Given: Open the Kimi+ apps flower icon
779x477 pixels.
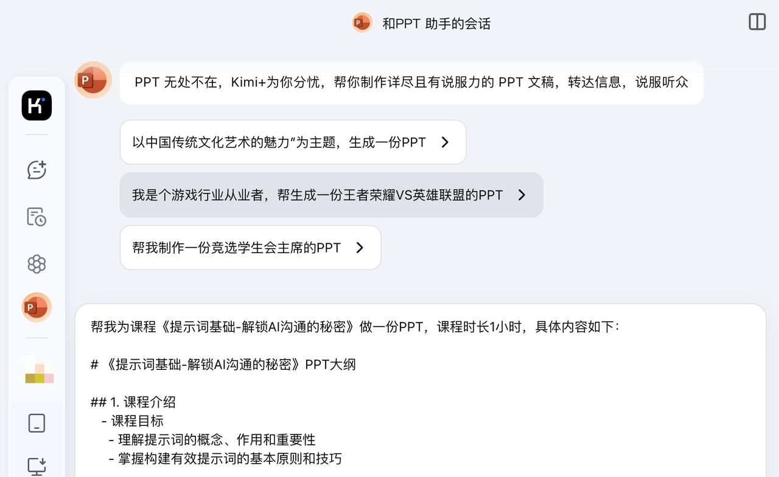Looking at the screenshot, I should tap(37, 264).
